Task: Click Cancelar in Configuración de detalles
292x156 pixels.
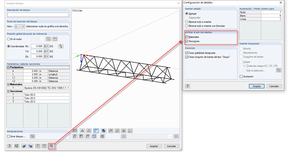Action: click(x=274, y=86)
